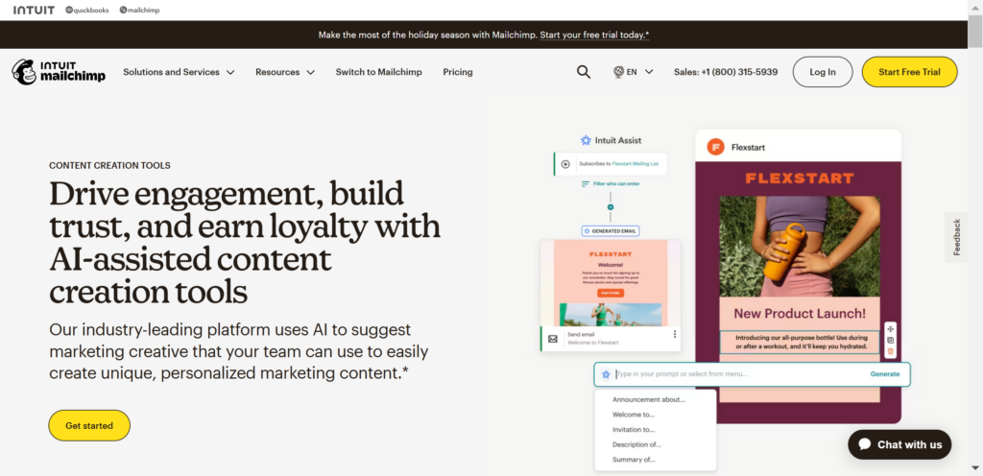Click the Flexstart orange F logo
Viewport: 983px width, 476px height.
715,147
